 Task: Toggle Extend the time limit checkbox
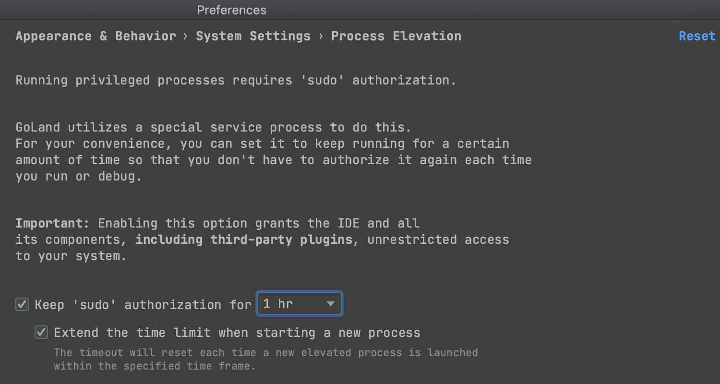tap(41, 332)
